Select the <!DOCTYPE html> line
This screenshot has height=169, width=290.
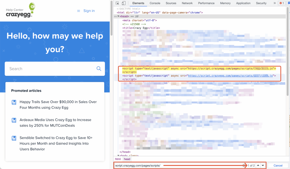pyautogui.click(x=128, y=9)
